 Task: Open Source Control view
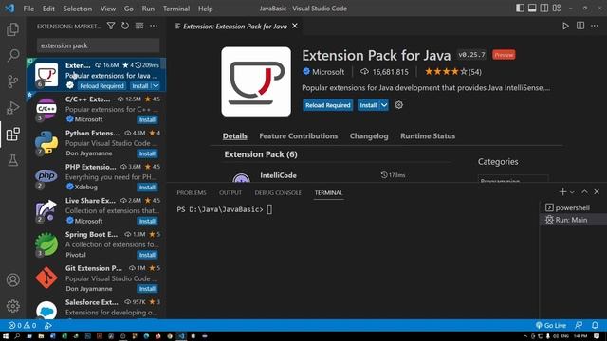12,81
